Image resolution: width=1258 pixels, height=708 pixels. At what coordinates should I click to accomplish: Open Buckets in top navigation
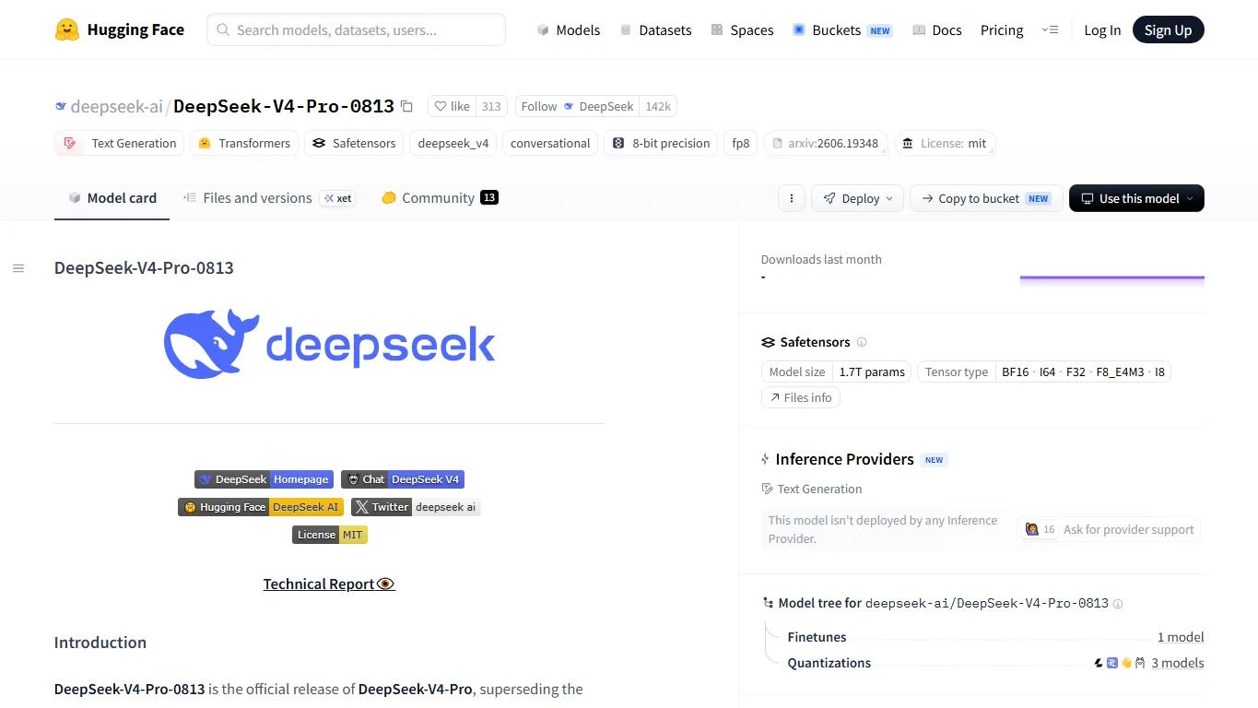click(842, 29)
